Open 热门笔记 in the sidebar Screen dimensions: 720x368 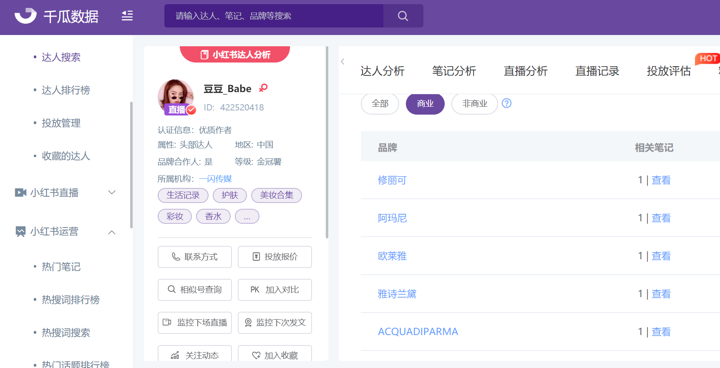point(61,267)
